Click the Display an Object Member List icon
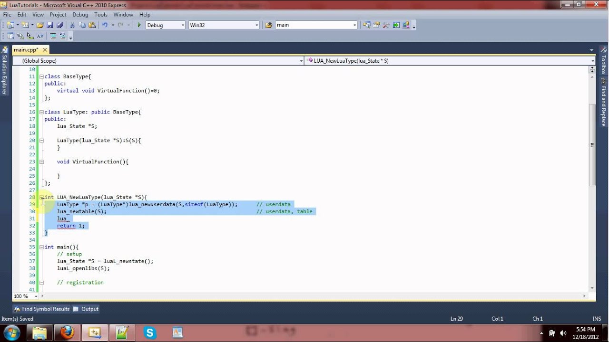The image size is (609, 342). pos(10,36)
